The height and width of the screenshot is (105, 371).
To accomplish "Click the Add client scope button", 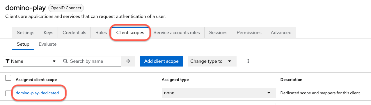I will (161, 61).
